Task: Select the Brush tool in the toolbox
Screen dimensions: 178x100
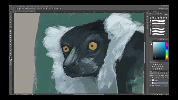Action: coord(11,29)
